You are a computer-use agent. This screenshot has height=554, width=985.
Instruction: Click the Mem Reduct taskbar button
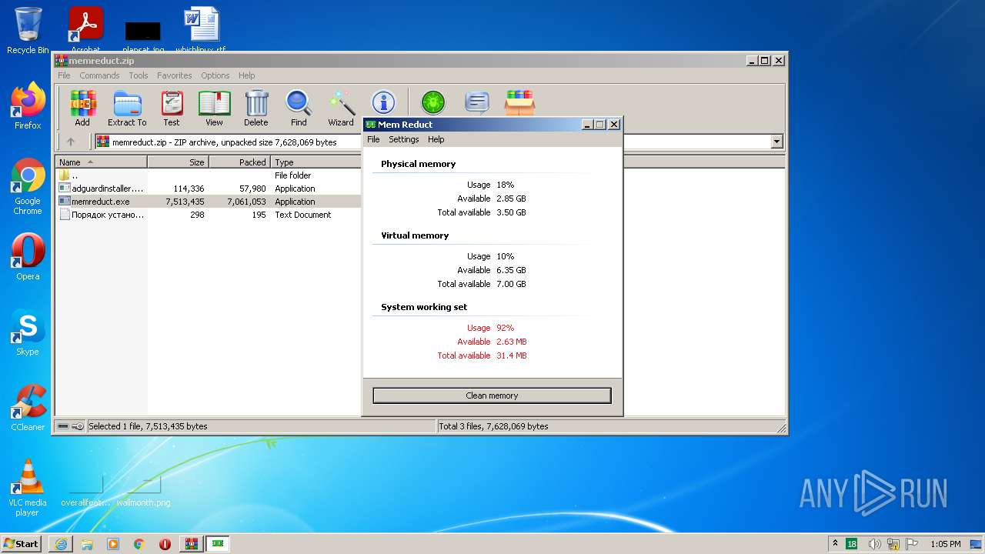click(x=218, y=544)
